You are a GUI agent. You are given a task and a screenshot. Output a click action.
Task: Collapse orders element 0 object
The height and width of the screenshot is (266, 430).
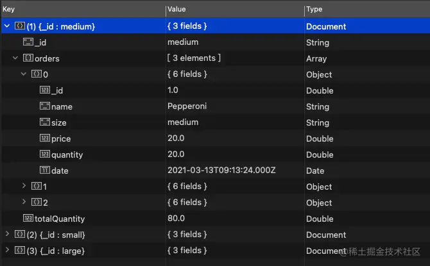point(24,74)
